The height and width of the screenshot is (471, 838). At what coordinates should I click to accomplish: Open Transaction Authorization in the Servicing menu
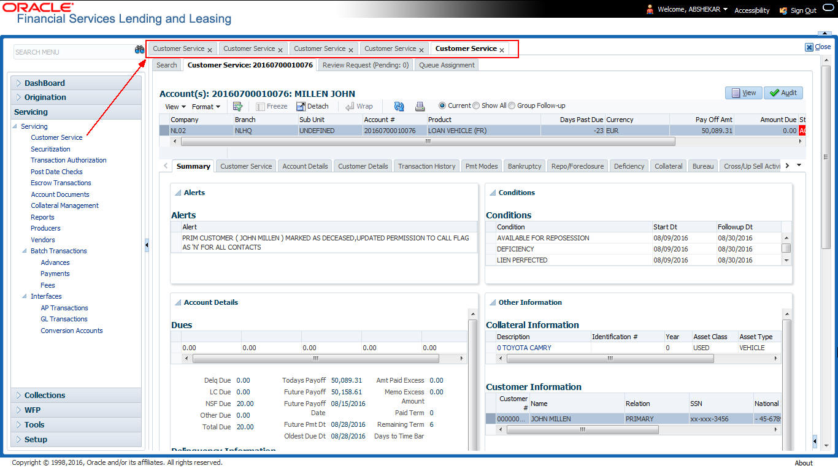(x=69, y=160)
